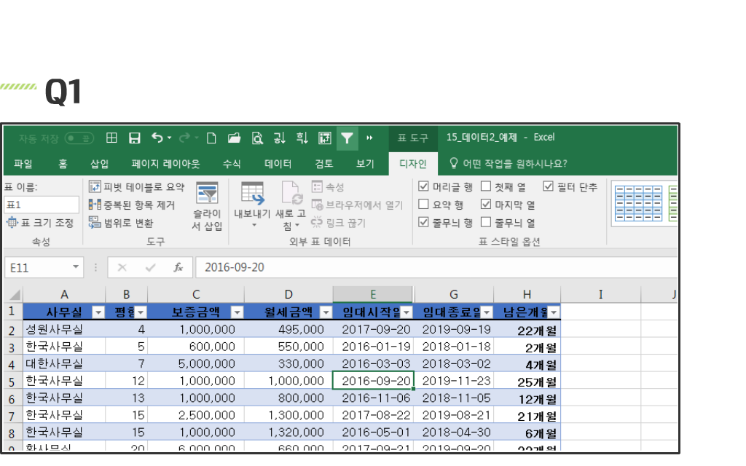The width and height of the screenshot is (746, 466).
Task: Open the 월세금액 column filter dropdown
Action: tap(326, 312)
